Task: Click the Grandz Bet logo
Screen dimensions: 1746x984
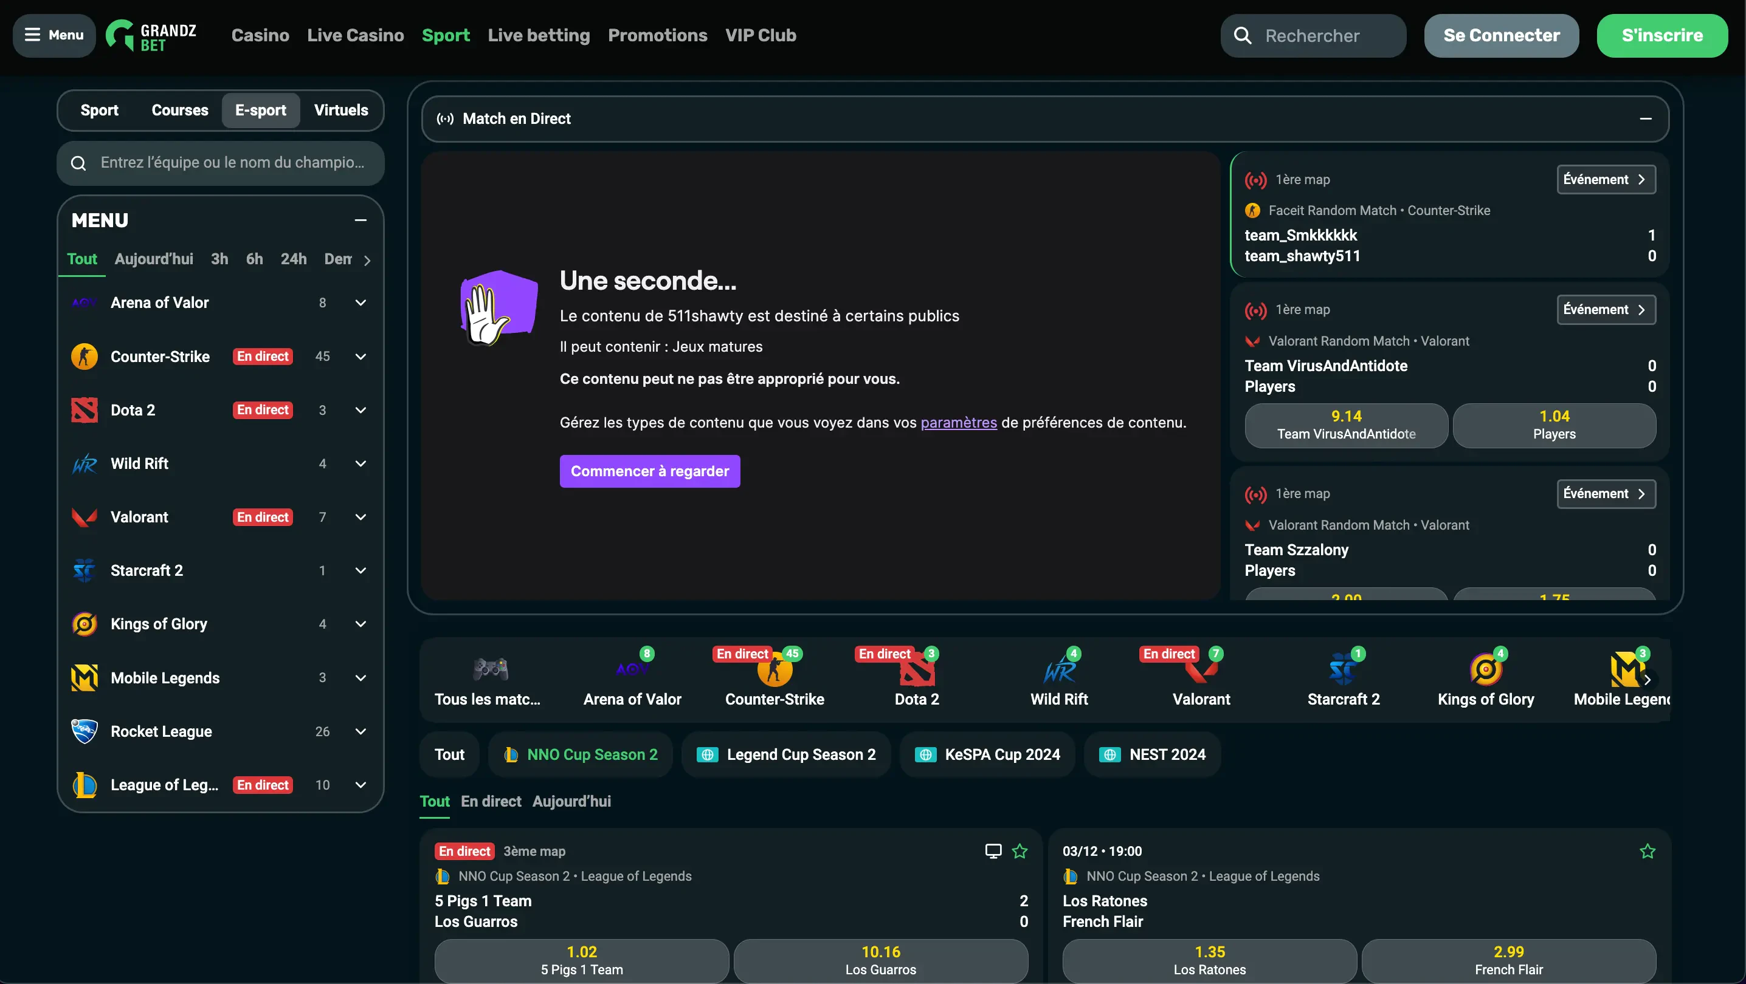Action: [x=151, y=36]
